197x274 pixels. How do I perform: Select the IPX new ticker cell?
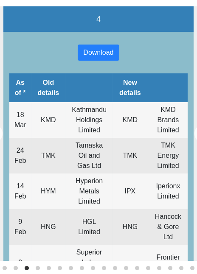(x=130, y=191)
